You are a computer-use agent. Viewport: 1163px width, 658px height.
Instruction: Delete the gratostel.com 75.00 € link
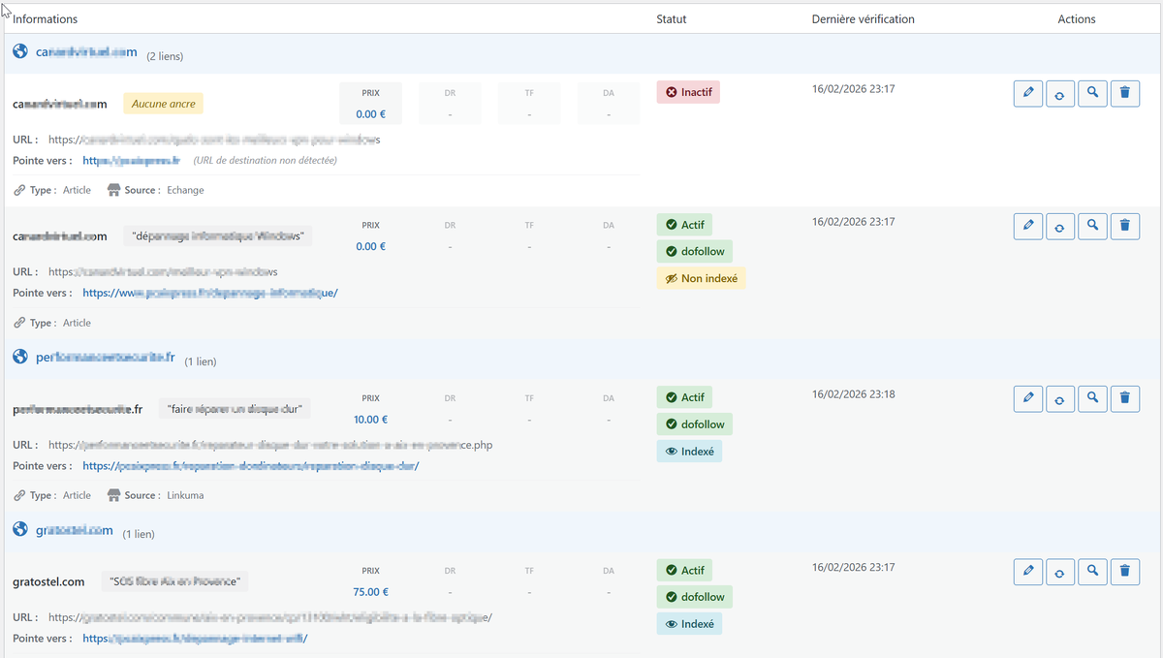(1124, 571)
